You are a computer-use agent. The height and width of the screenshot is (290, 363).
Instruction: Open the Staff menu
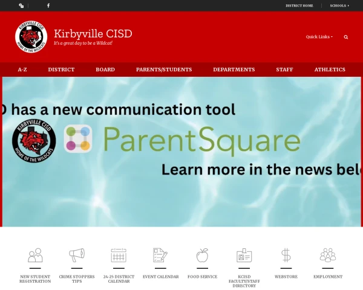pos(284,69)
